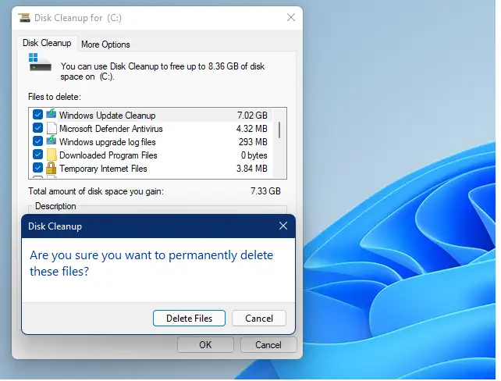Confirm with the Delete Files button

pos(189,318)
